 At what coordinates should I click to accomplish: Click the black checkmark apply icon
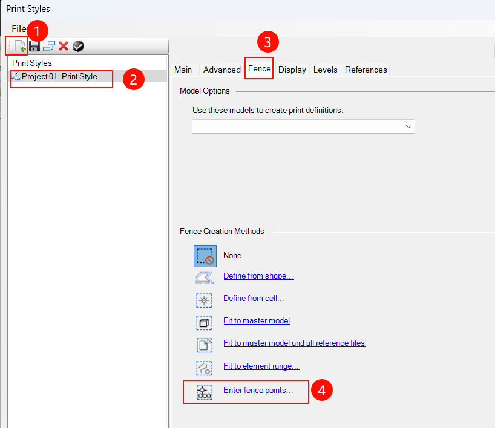pyautogui.click(x=78, y=46)
